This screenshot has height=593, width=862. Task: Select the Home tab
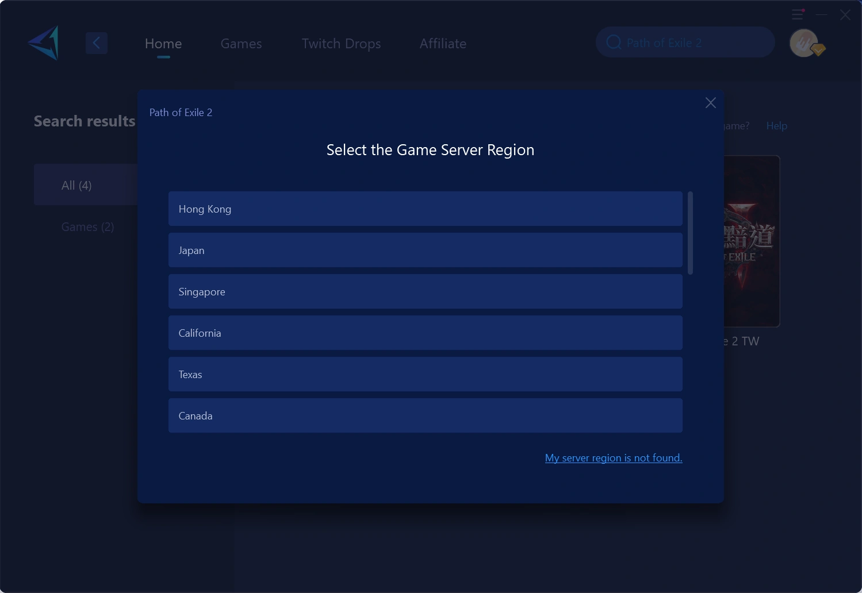[163, 43]
